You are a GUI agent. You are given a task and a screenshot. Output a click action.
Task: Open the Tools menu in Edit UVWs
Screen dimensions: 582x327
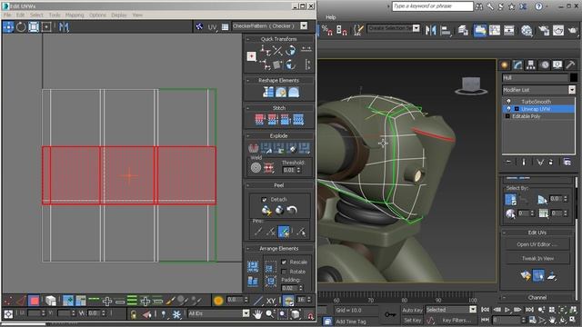(55, 15)
